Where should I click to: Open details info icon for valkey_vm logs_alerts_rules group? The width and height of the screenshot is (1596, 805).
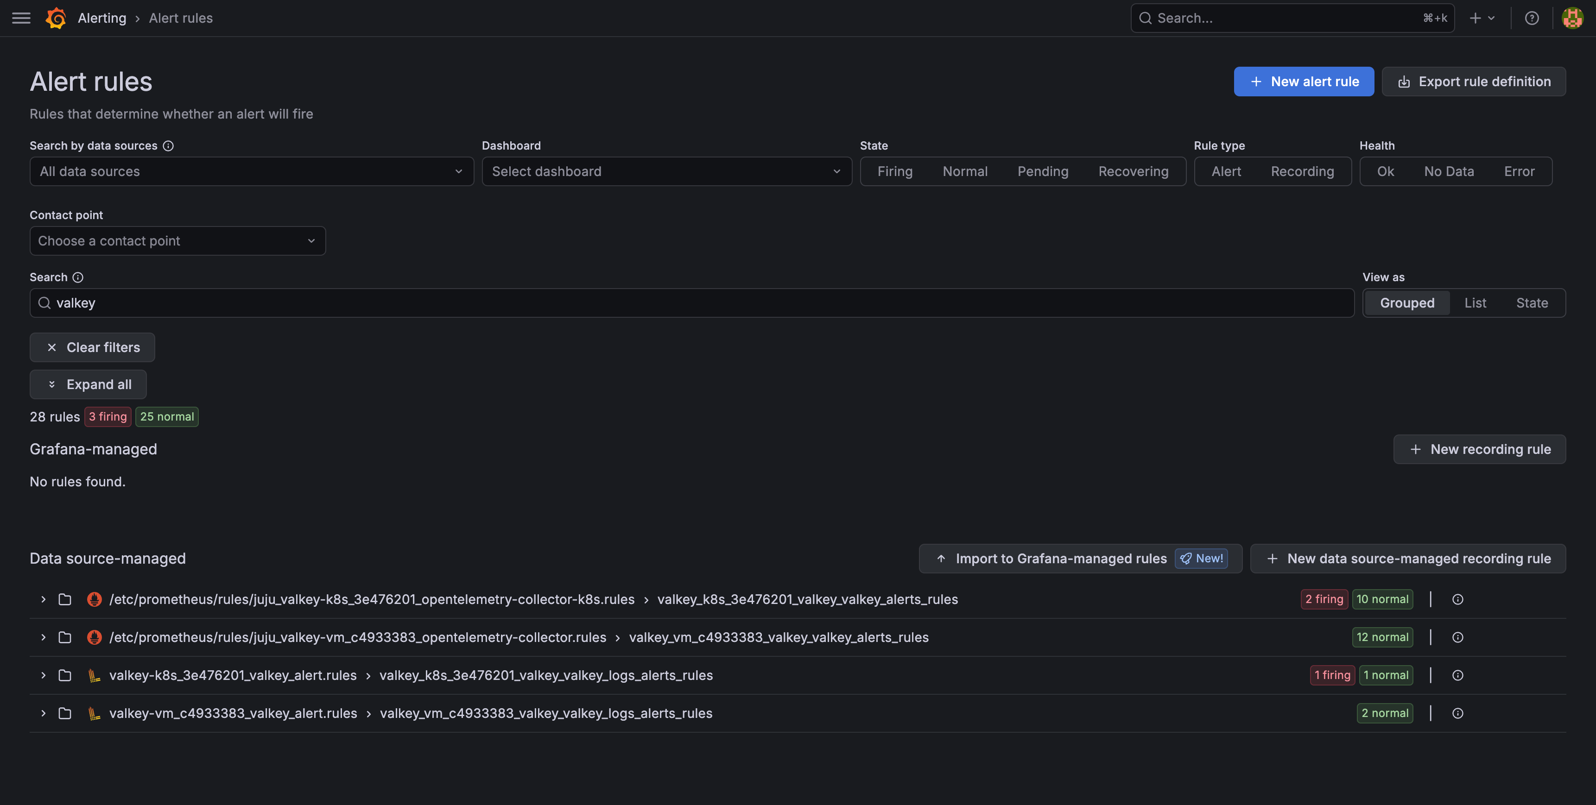tap(1457, 713)
